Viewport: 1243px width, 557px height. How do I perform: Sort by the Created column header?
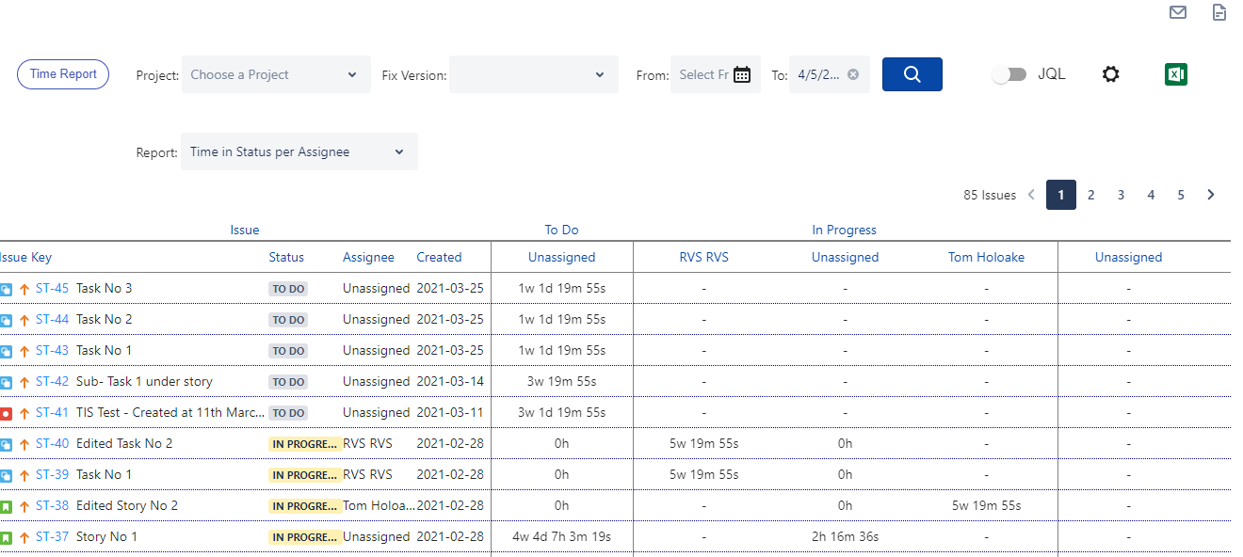[439, 257]
